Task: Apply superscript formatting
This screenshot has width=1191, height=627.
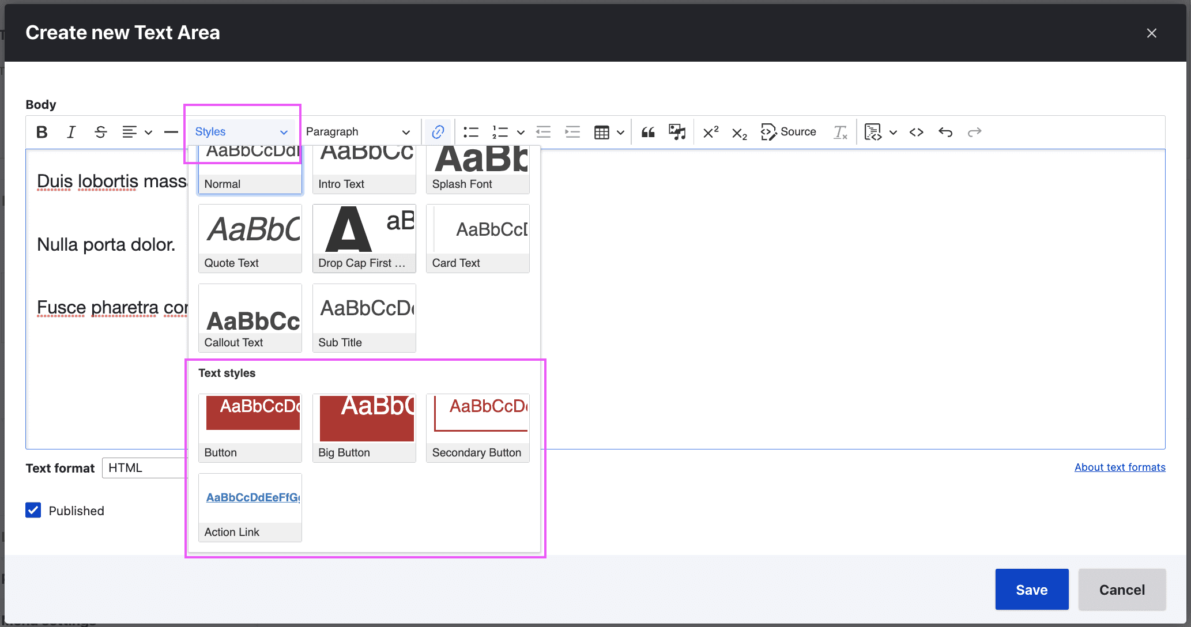Action: point(710,132)
